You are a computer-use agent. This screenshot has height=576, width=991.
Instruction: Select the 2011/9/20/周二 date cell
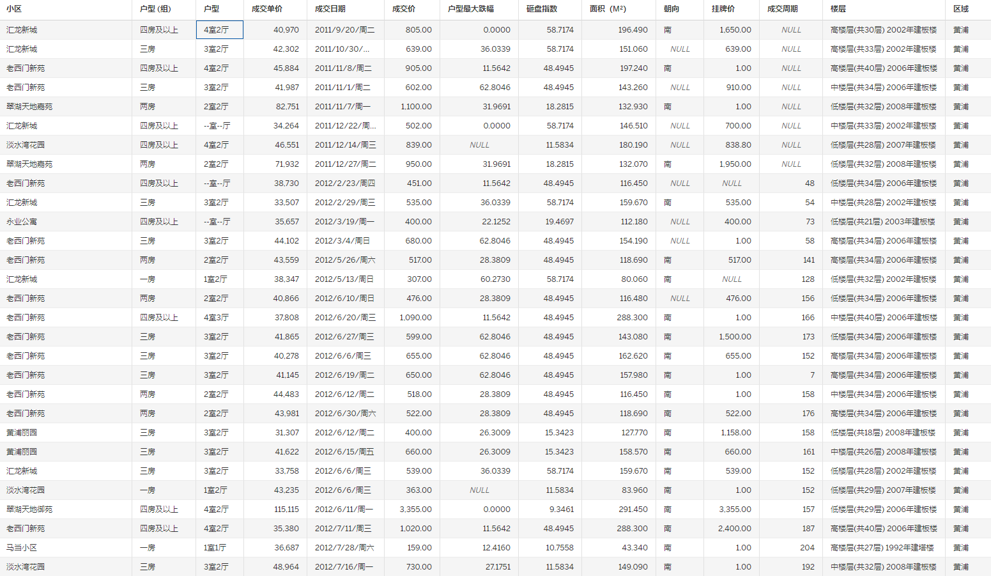345,30
